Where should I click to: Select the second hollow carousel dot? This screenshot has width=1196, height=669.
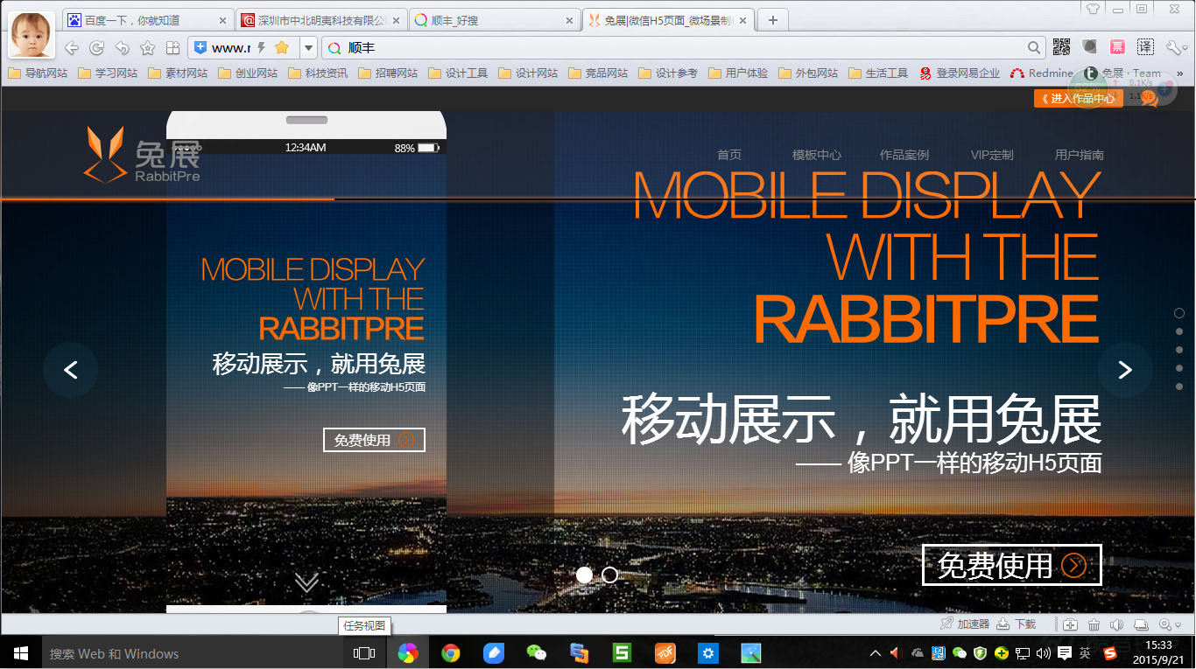click(x=610, y=575)
